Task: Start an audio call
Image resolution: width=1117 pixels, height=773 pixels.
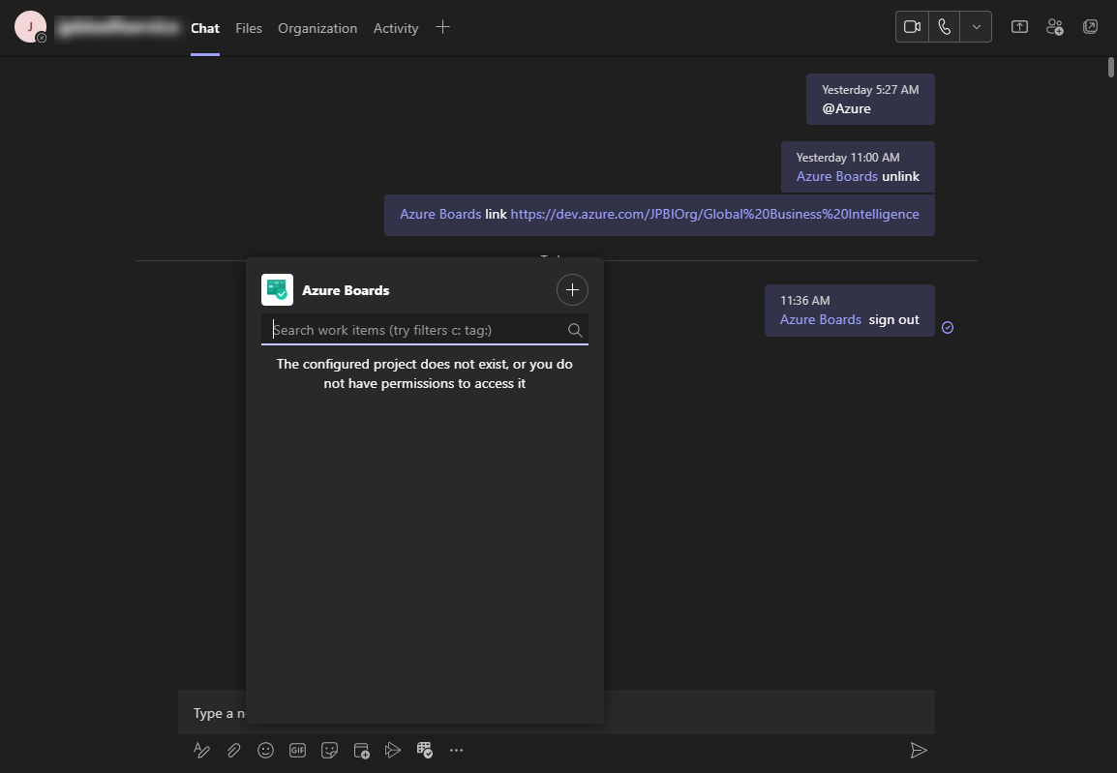Action: 944,27
